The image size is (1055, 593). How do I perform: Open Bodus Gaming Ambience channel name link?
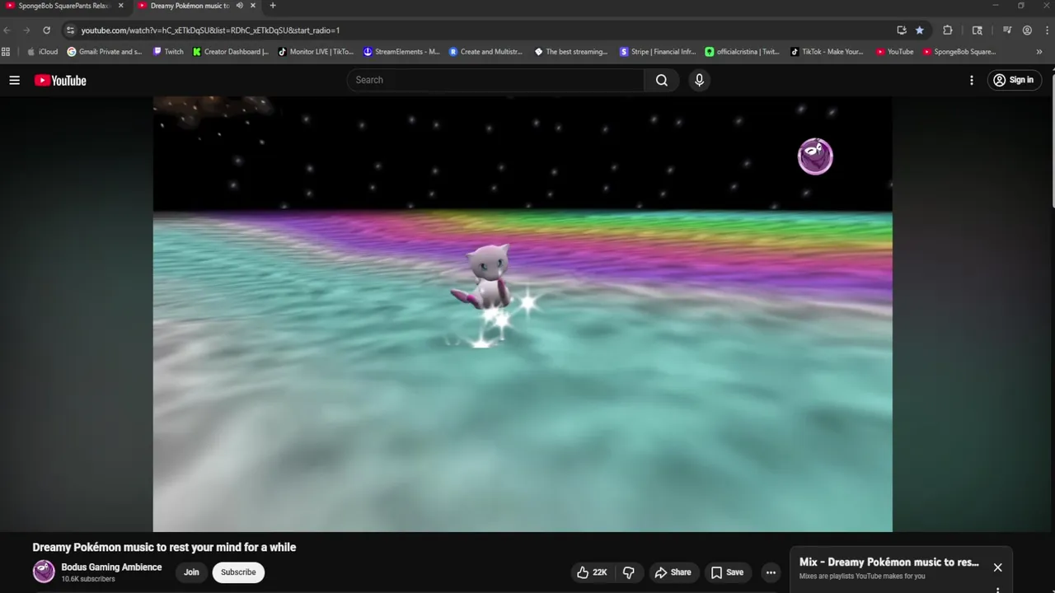click(x=111, y=567)
